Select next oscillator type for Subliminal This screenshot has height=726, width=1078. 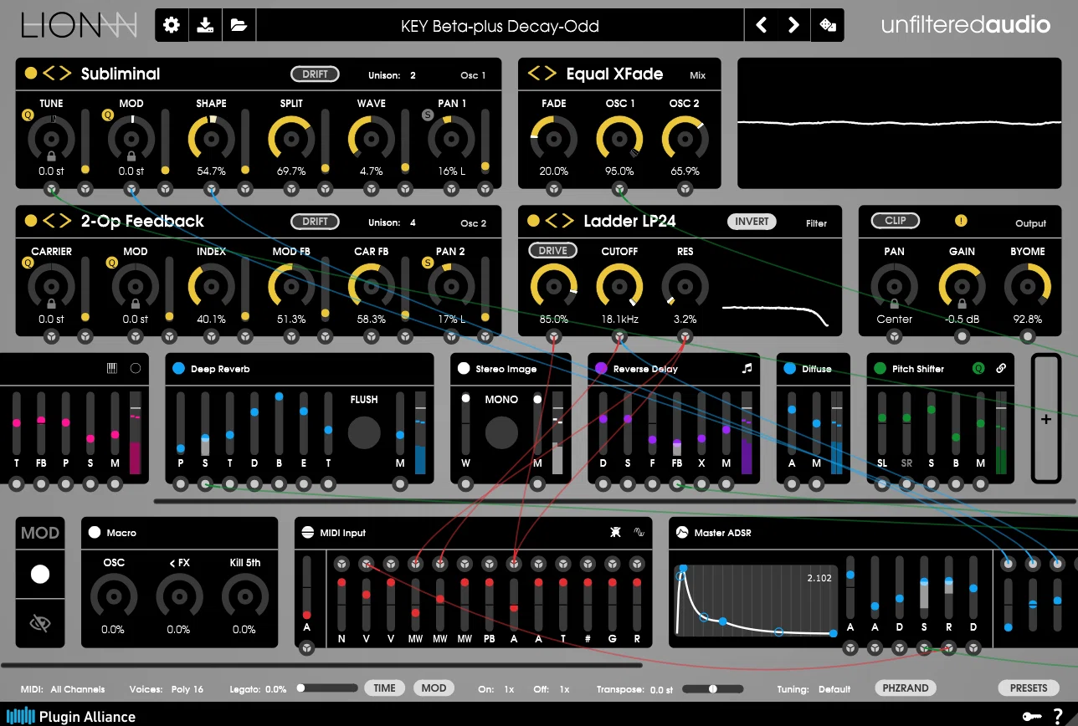tap(64, 74)
